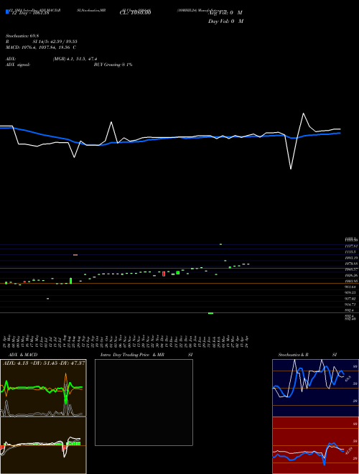Click the rotated '69.8' label in Stochastics panel

348,378
